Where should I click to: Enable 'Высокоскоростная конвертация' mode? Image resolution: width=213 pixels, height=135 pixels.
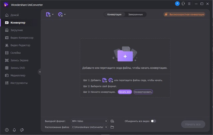click(x=184, y=15)
